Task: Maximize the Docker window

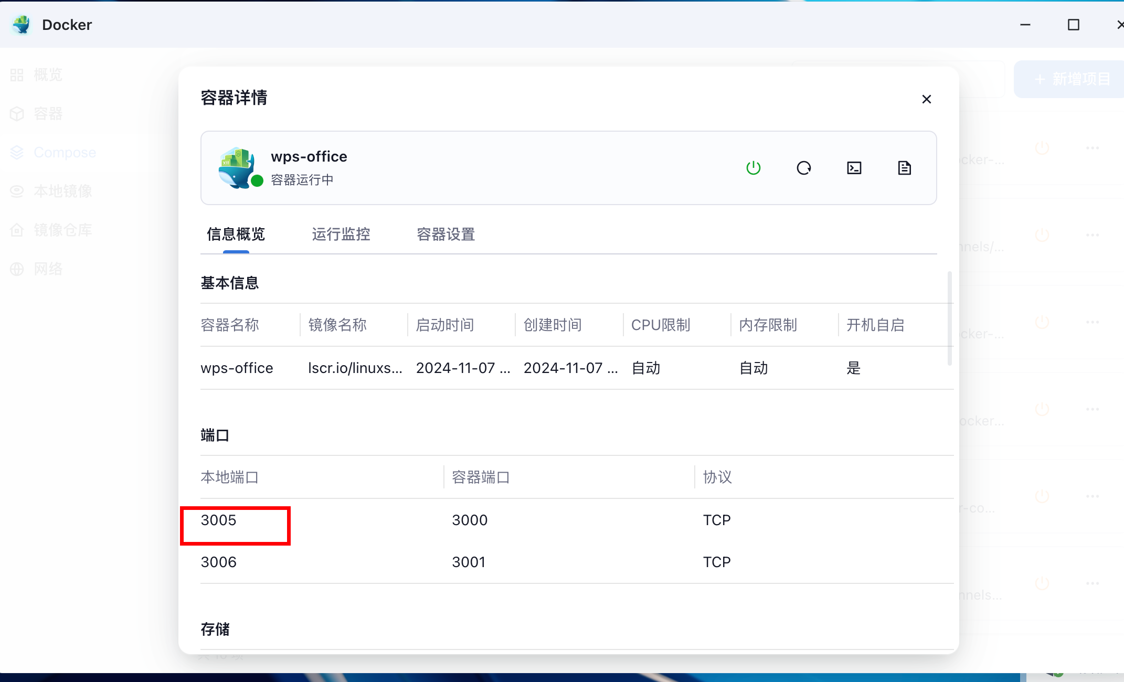Action: tap(1074, 25)
